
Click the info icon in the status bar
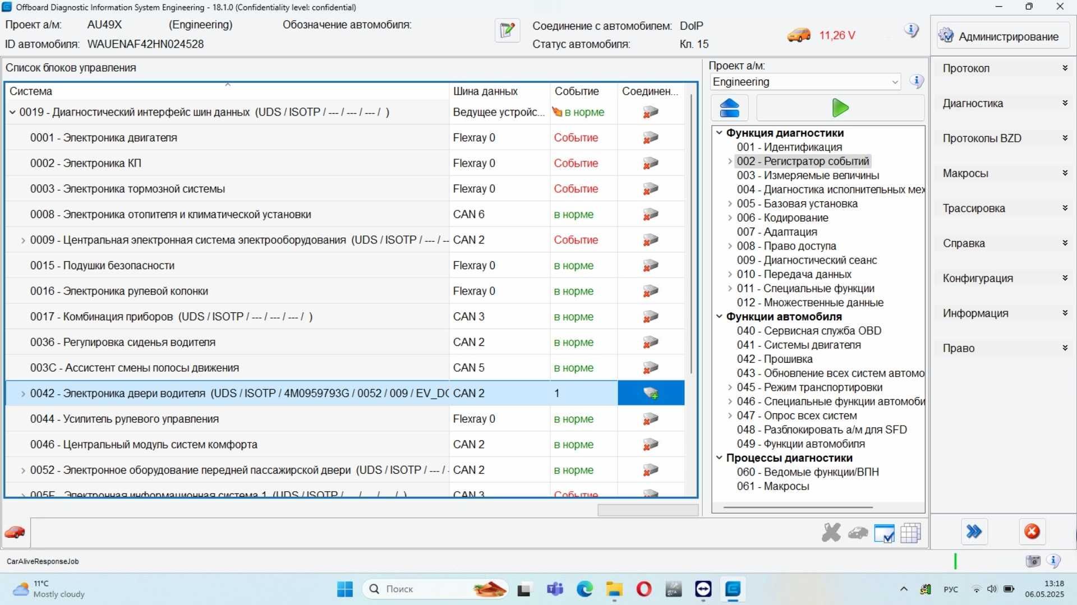coord(1054,561)
